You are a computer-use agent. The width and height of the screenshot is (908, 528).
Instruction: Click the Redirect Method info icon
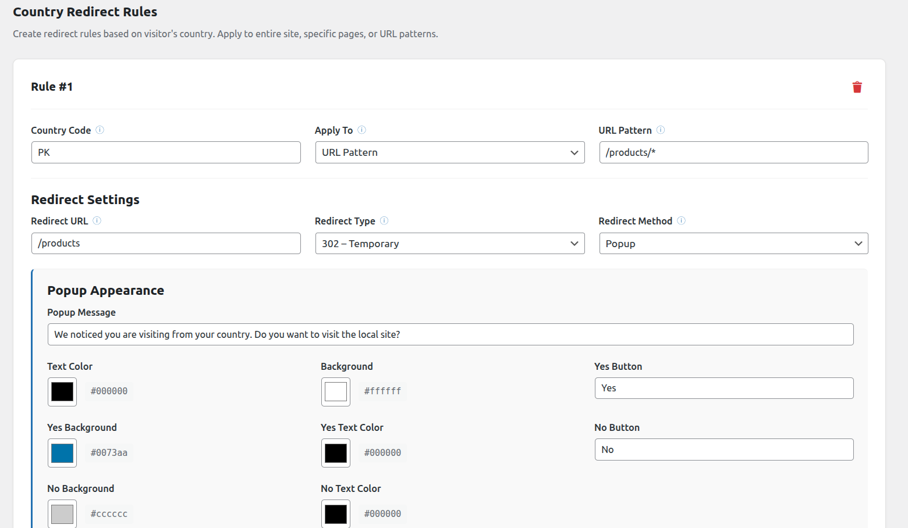681,220
